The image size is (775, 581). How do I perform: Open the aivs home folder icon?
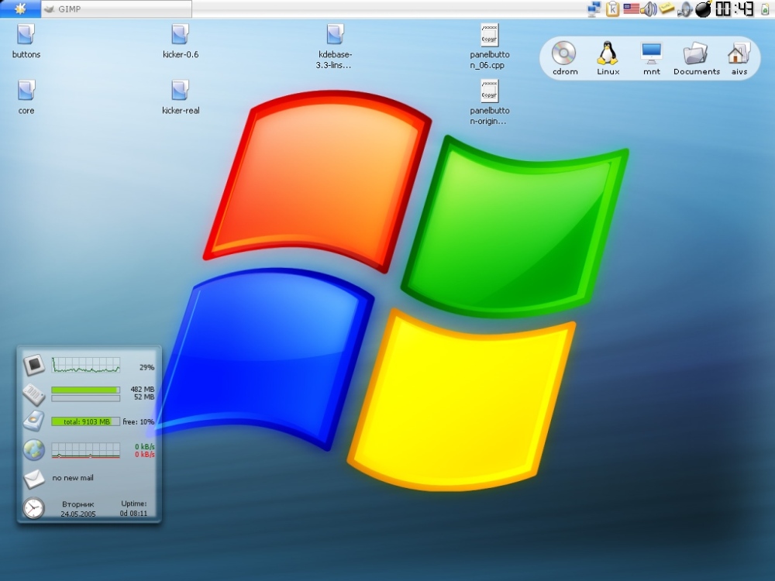pyautogui.click(x=739, y=58)
